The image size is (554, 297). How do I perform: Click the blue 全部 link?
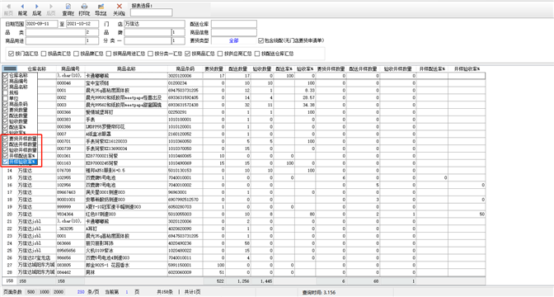coord(233,40)
